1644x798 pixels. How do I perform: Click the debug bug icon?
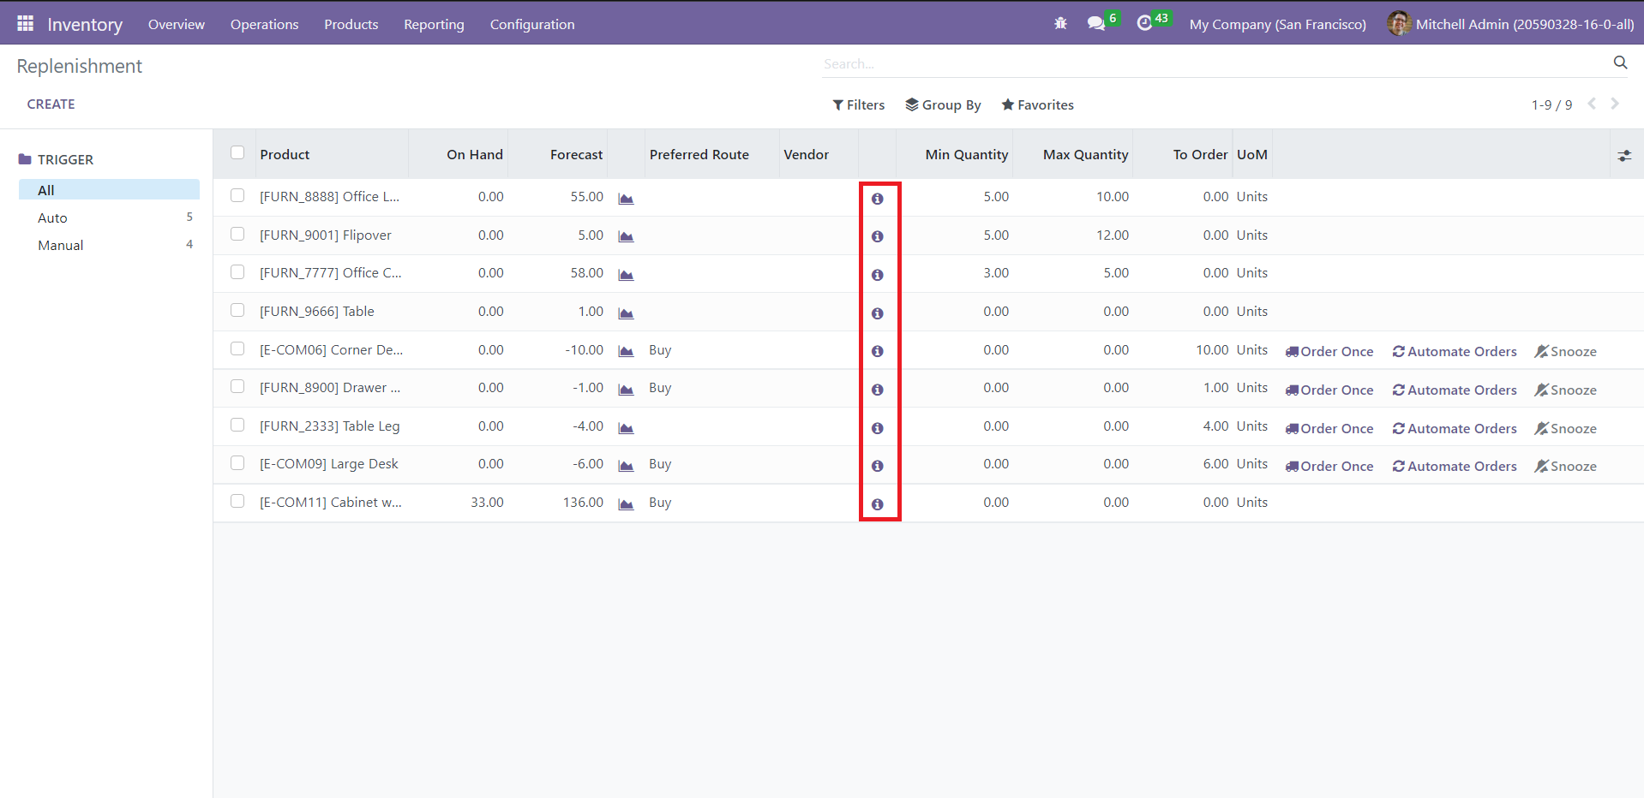[1060, 23]
